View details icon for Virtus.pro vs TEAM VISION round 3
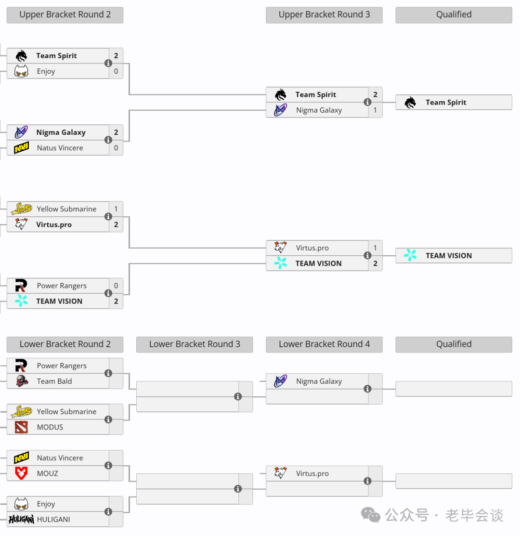 [368, 255]
